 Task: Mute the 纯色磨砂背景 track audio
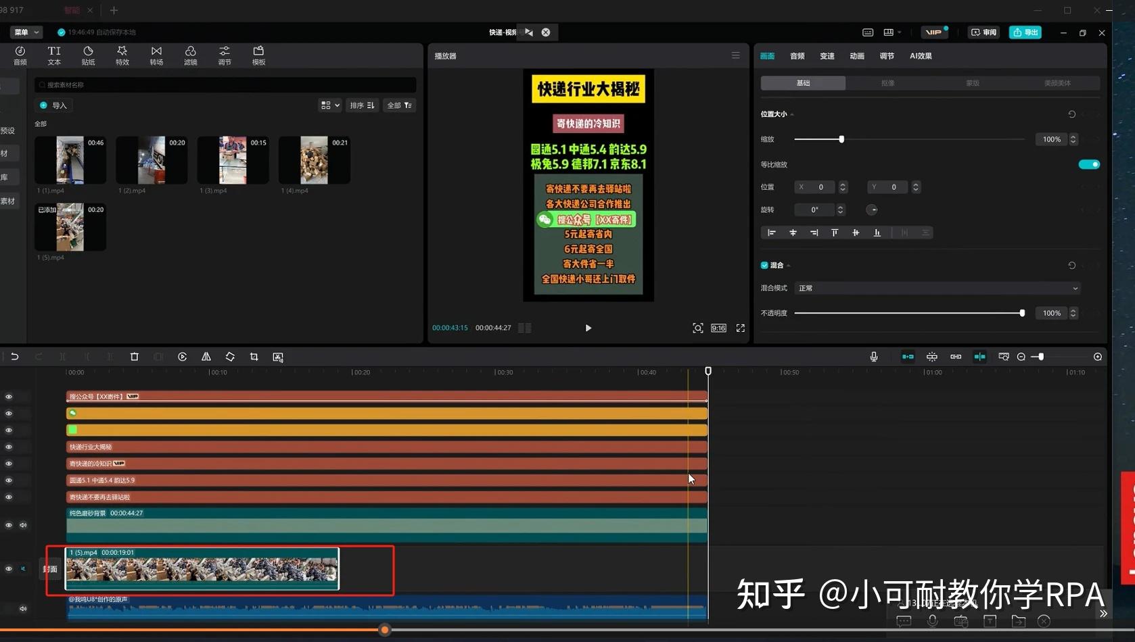pos(23,525)
